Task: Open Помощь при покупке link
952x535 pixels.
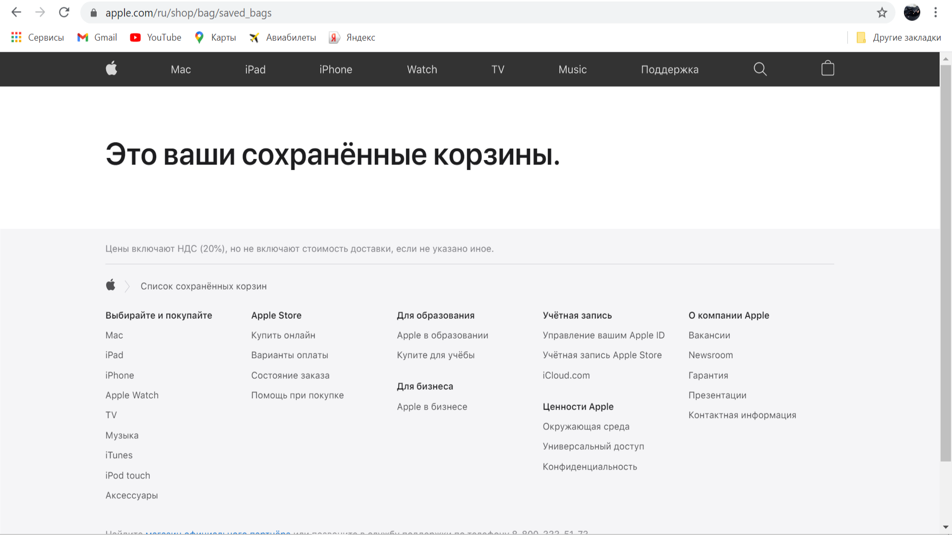Action: point(297,395)
